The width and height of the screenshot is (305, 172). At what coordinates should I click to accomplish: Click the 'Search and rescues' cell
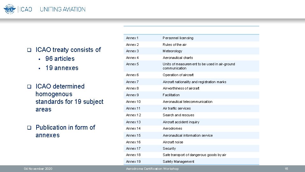[x=210, y=115]
